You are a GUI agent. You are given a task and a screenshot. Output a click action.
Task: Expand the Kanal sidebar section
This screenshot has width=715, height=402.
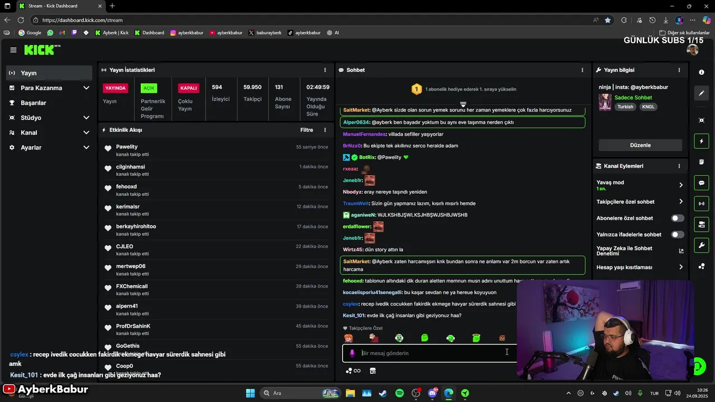[x=86, y=133]
